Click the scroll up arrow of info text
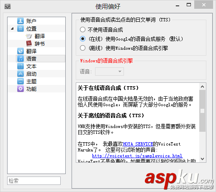 click(202, 87)
